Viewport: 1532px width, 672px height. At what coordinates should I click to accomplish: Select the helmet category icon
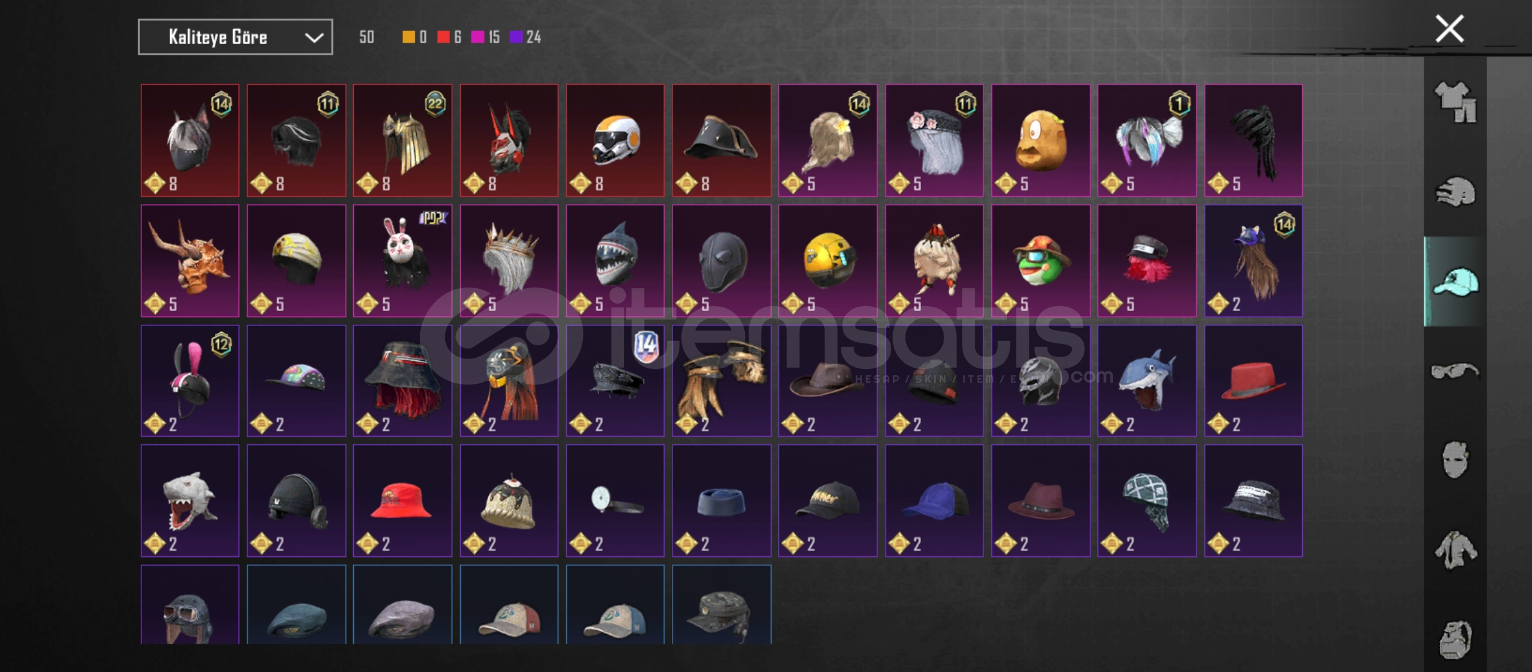click(1455, 192)
